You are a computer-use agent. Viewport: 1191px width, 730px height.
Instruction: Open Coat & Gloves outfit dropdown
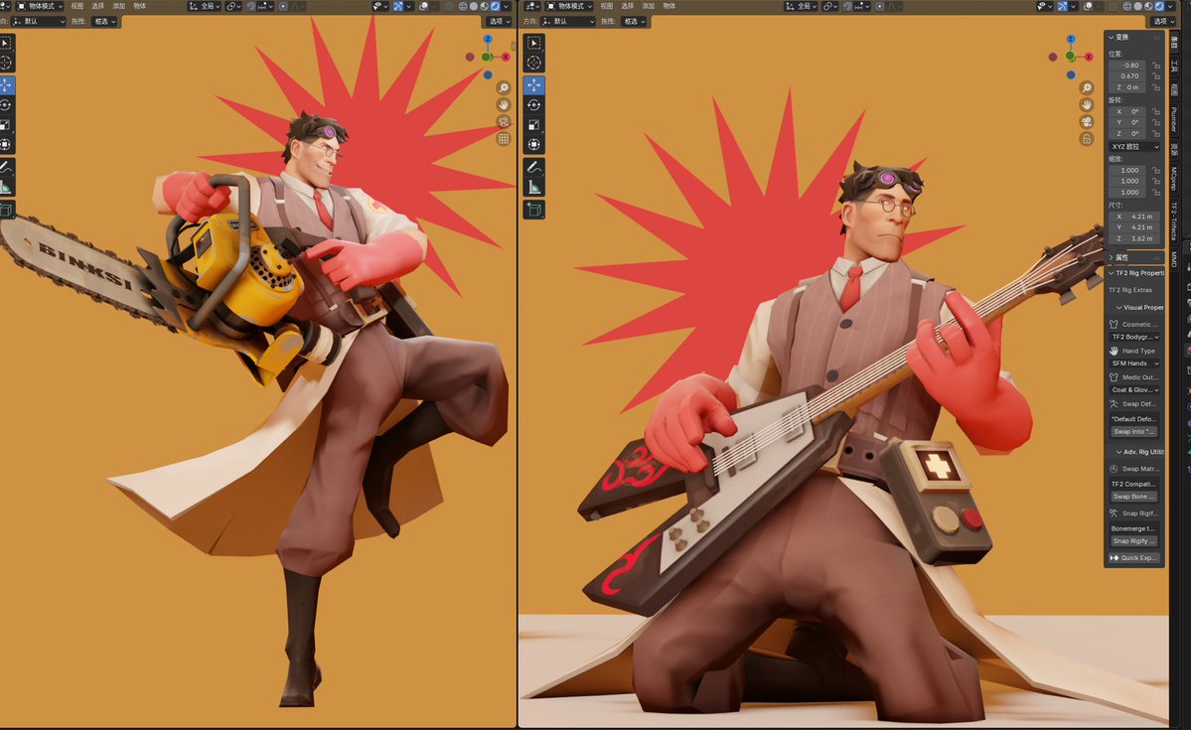pyautogui.click(x=1134, y=389)
